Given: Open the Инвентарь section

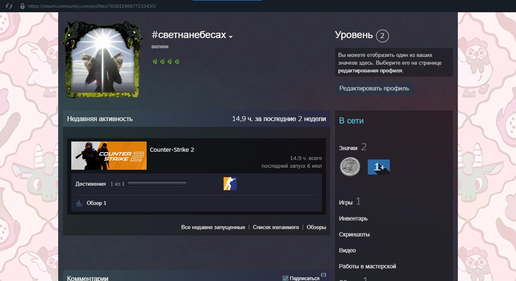Looking at the screenshot, I should [x=353, y=218].
